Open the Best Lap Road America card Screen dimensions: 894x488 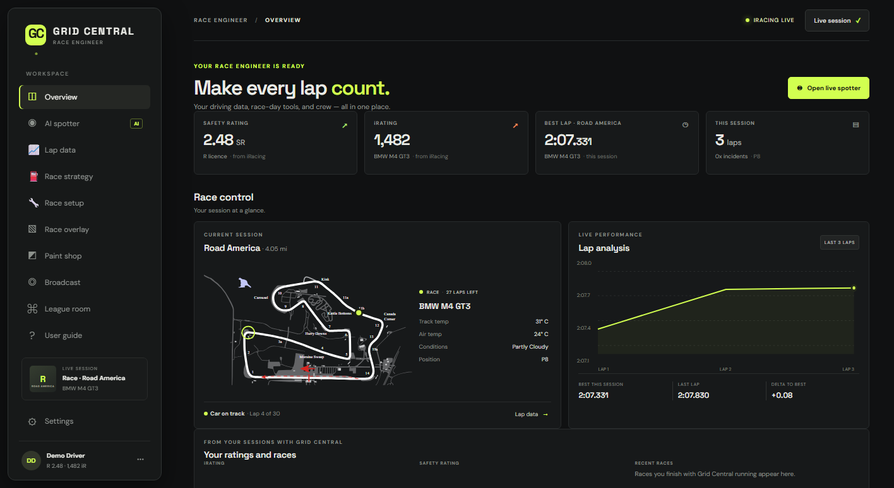pyautogui.click(x=617, y=142)
